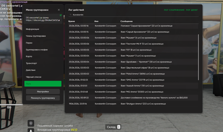Click timestamp 20.06.2026, 00:59:33
Screen dimensions: 223x132
79,98
